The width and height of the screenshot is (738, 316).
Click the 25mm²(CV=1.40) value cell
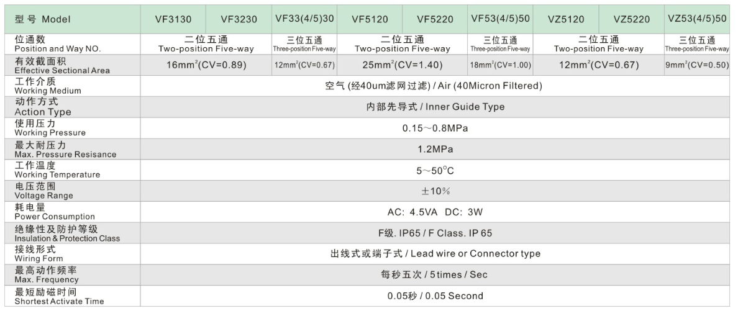coord(403,65)
